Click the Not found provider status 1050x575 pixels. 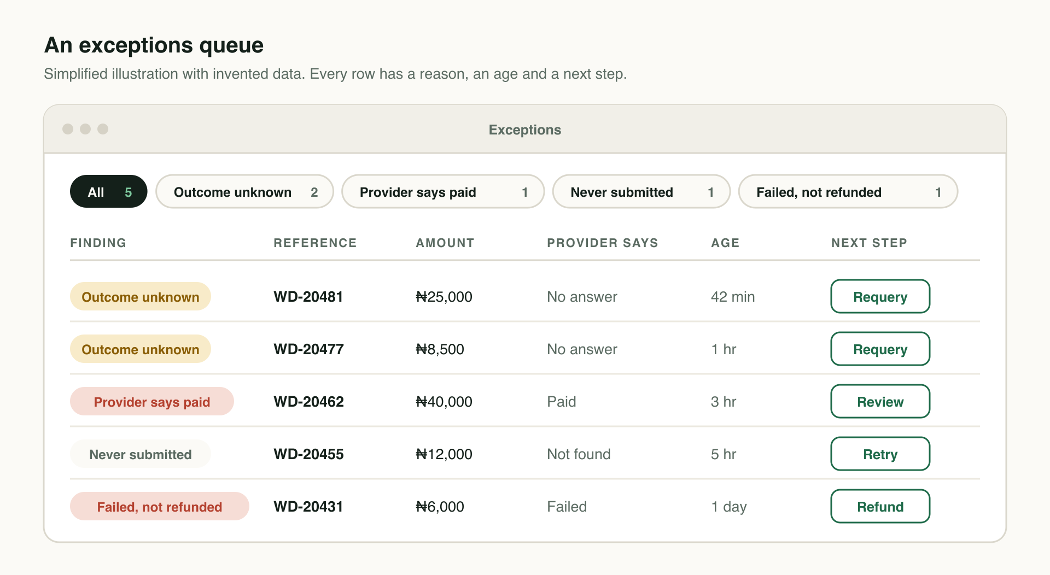click(579, 454)
